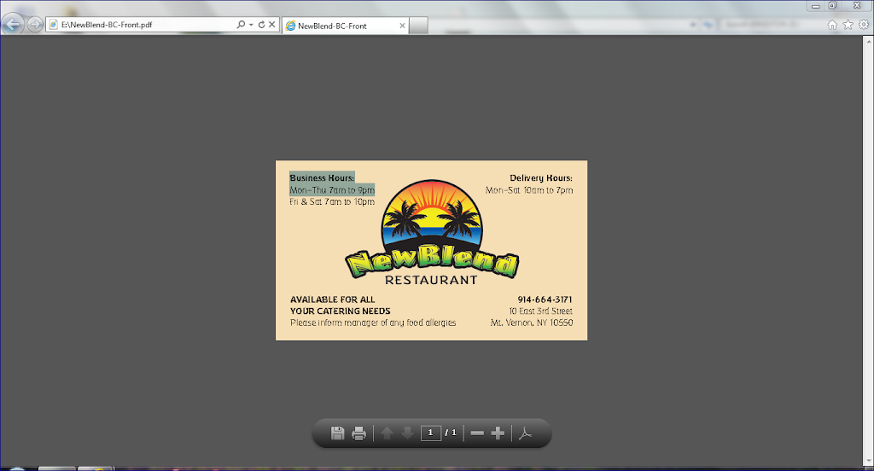Screen dimensions: 874x471
Task: Click the 'Mon-Thu 7am to 9pm' text
Action: [332, 190]
